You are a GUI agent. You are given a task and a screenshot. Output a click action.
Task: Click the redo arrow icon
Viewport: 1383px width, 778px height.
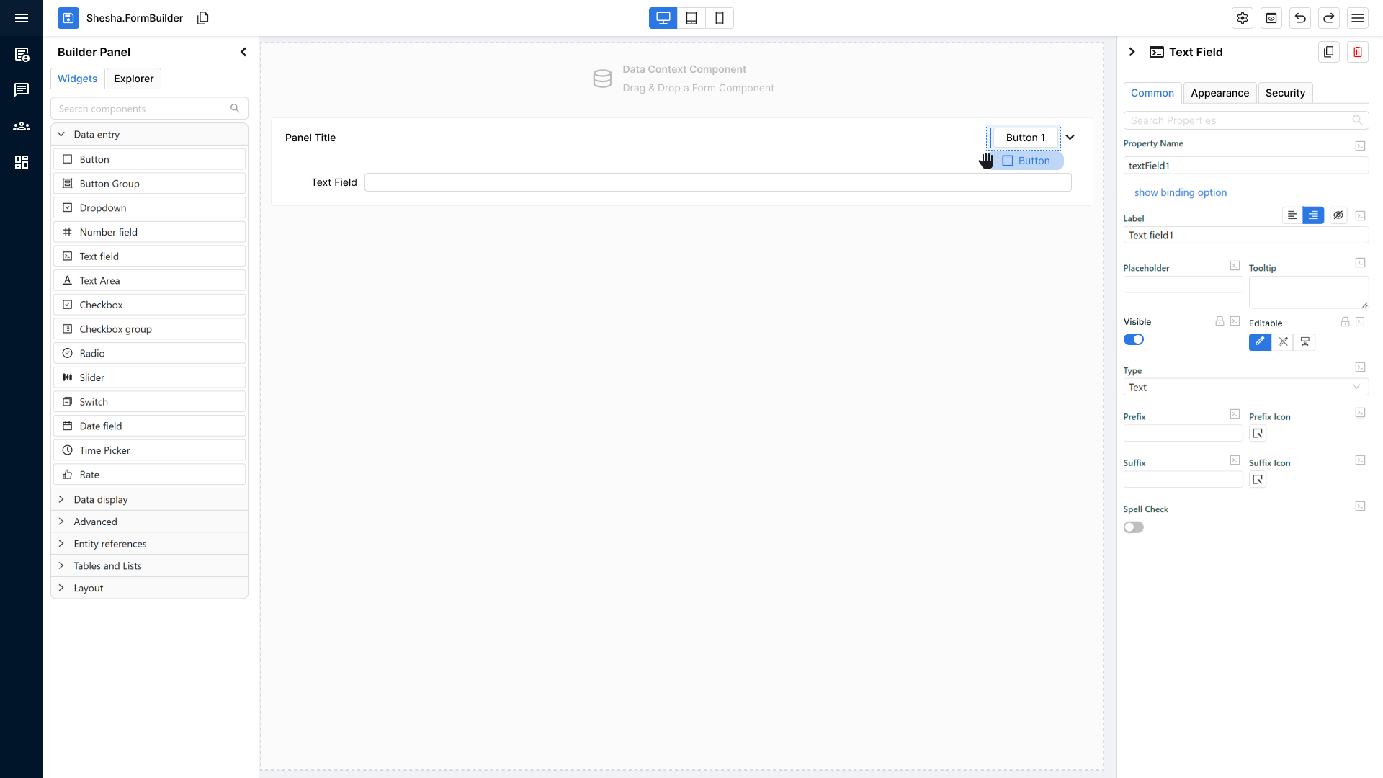(1329, 18)
